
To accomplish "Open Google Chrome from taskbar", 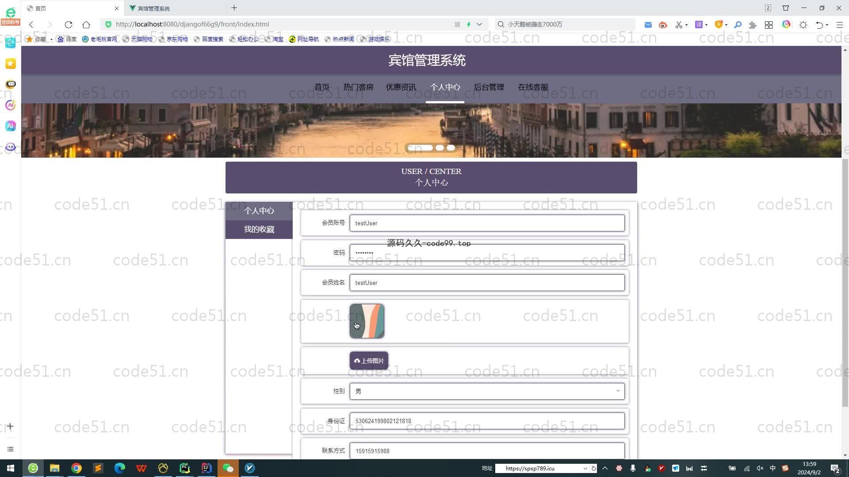I will click(x=76, y=468).
